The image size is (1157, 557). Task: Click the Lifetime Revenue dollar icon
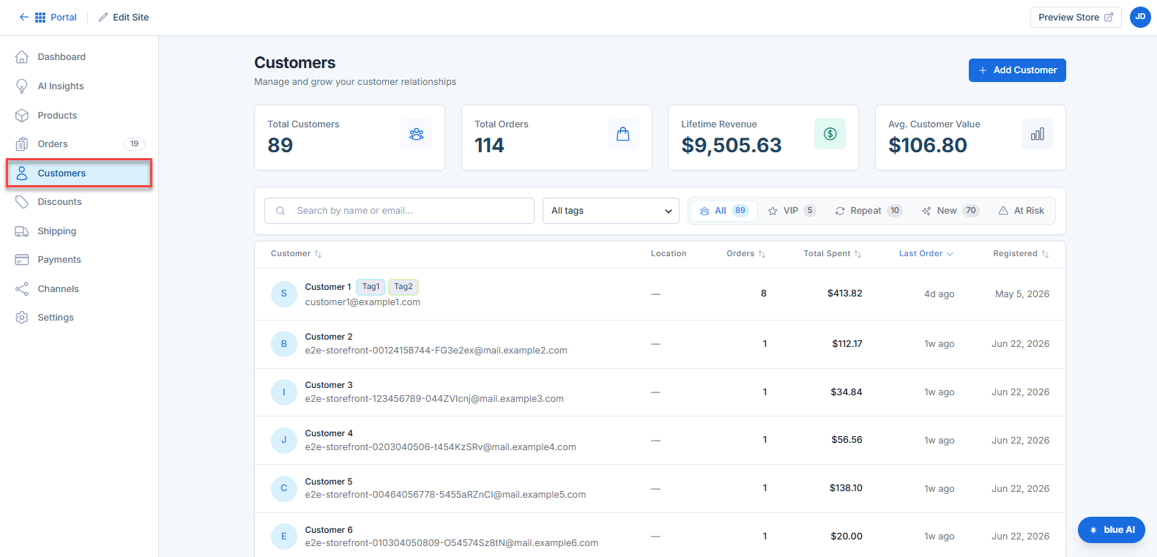coord(830,134)
